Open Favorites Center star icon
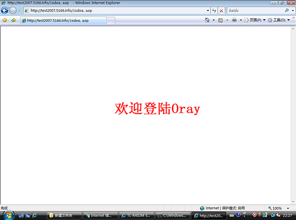 (x=5, y=20)
